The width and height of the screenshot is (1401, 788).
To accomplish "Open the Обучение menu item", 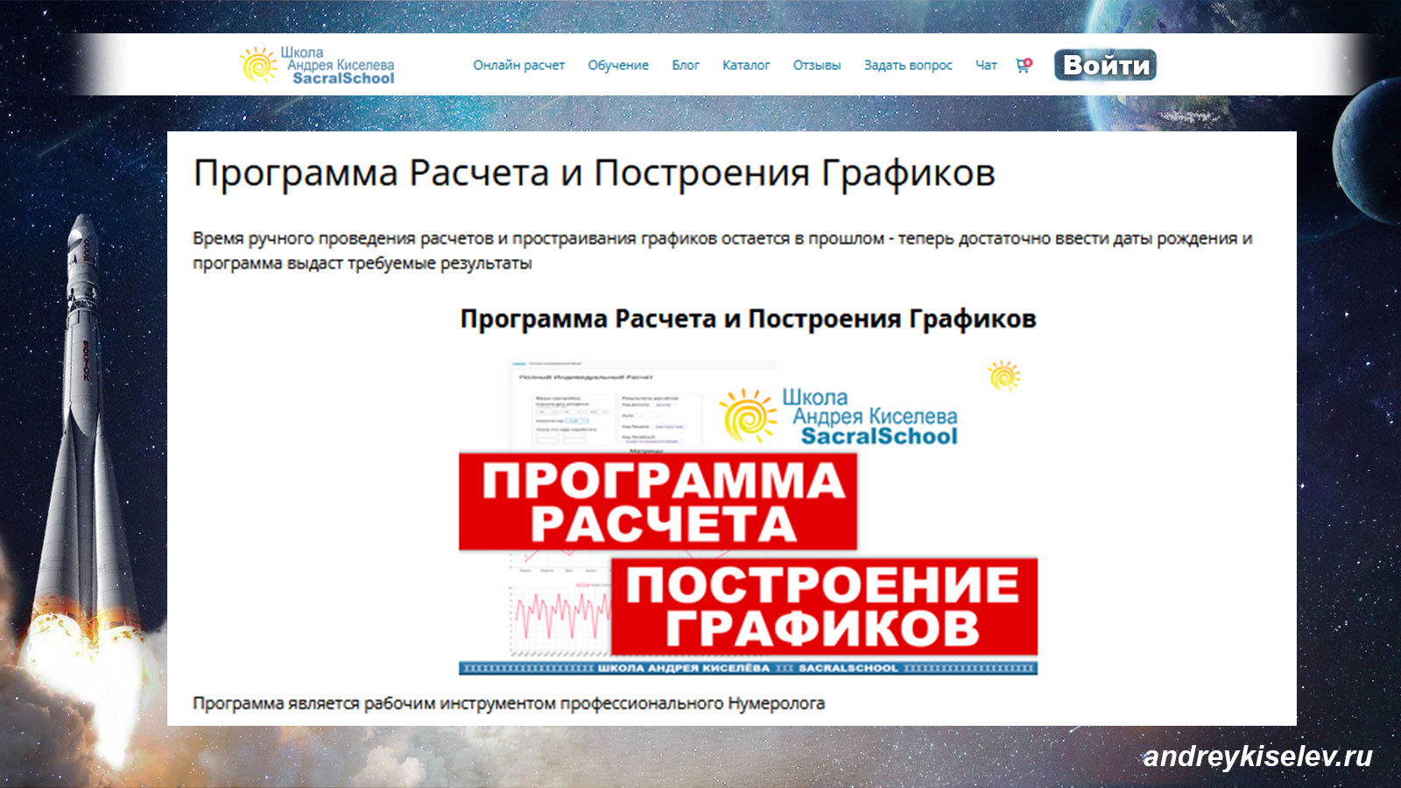I will click(618, 65).
